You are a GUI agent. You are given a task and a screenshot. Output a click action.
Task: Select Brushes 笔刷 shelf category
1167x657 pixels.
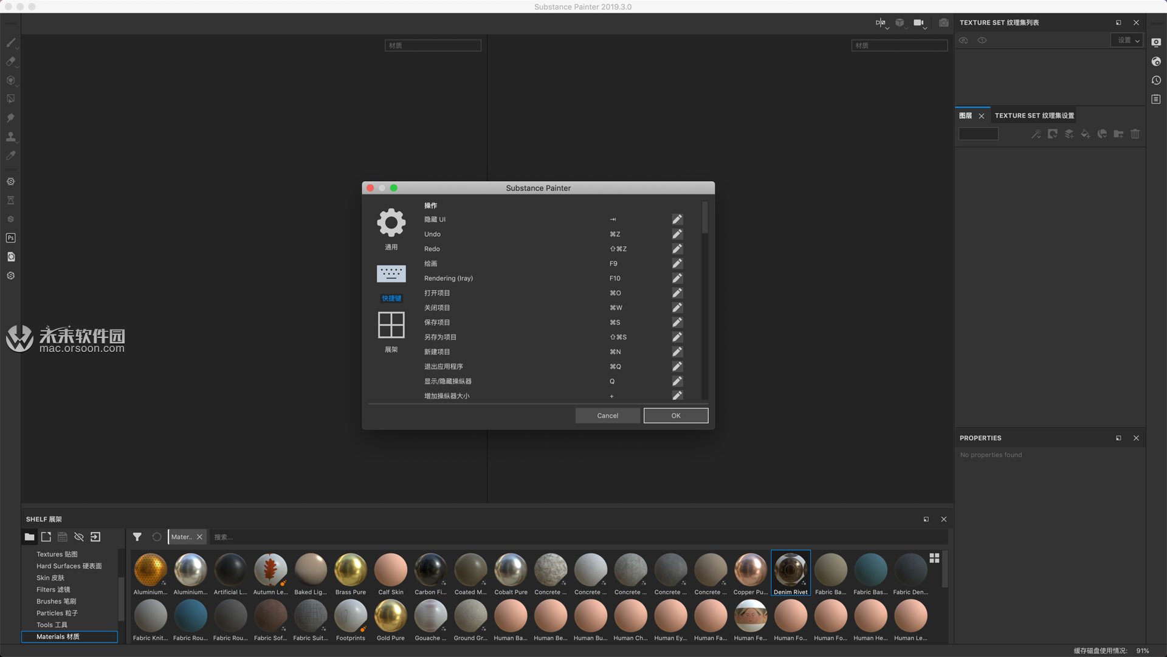click(57, 602)
